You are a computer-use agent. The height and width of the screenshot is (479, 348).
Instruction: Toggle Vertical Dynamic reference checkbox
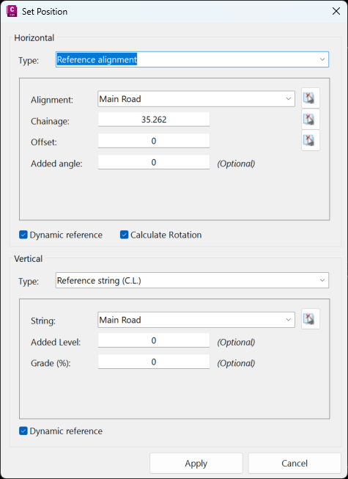[x=23, y=431]
